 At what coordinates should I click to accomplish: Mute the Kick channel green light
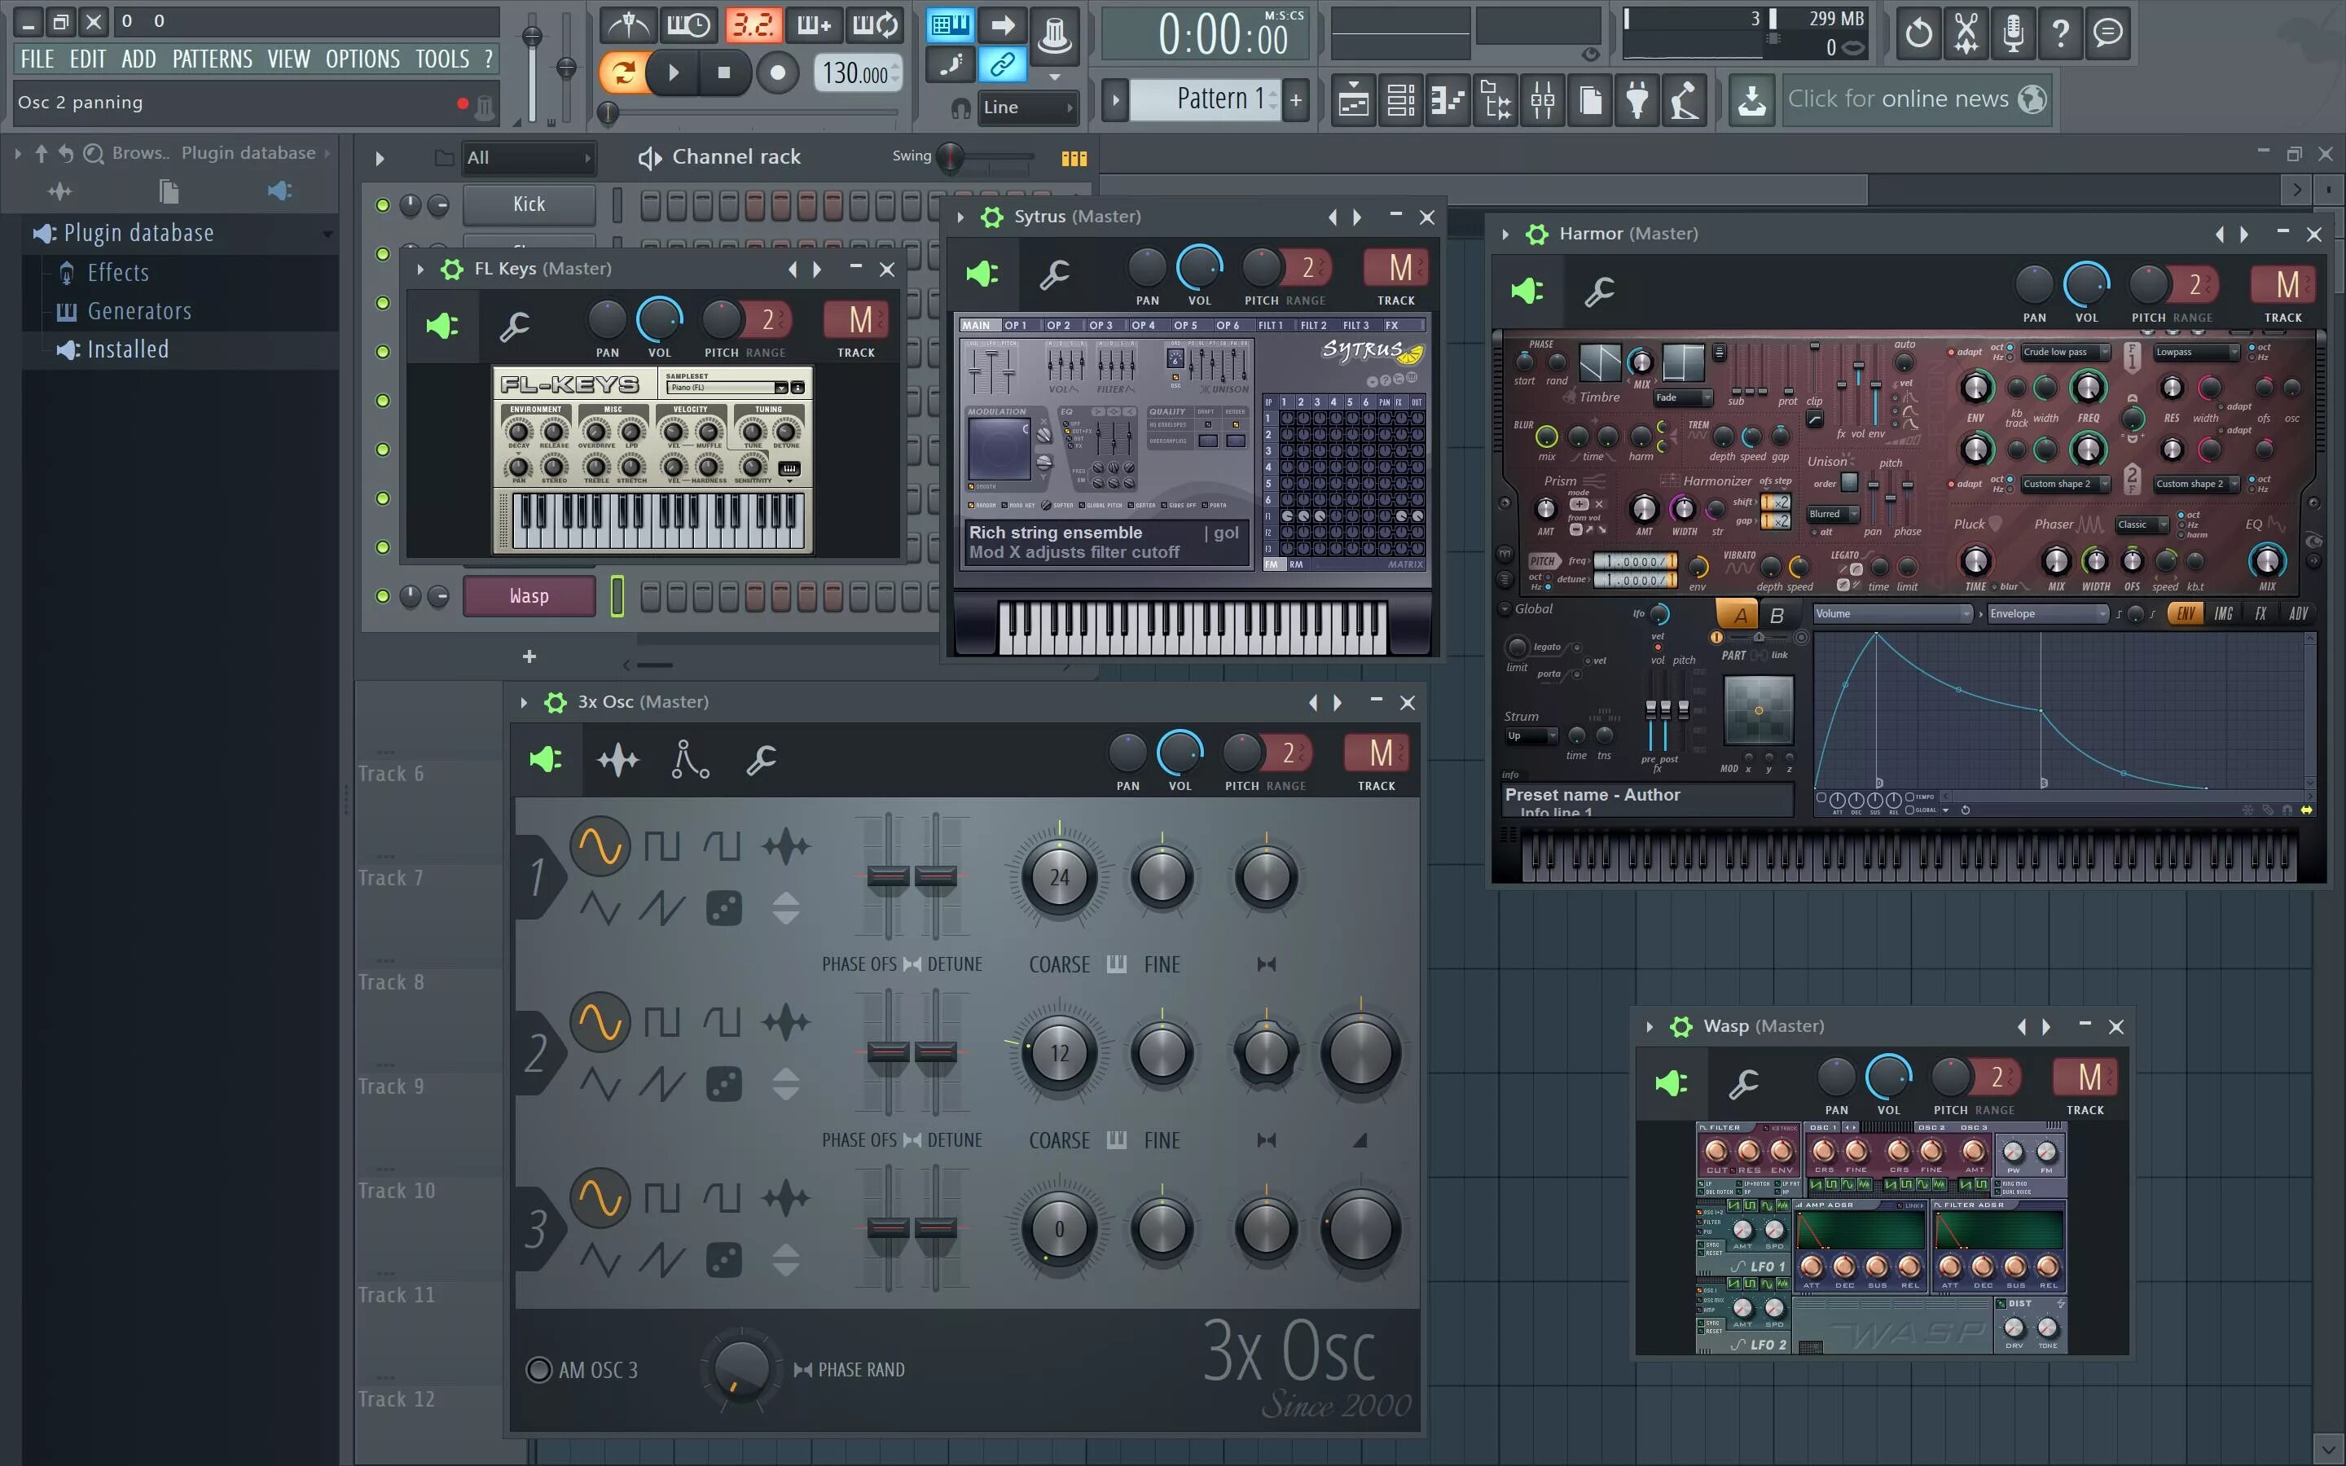pos(382,204)
